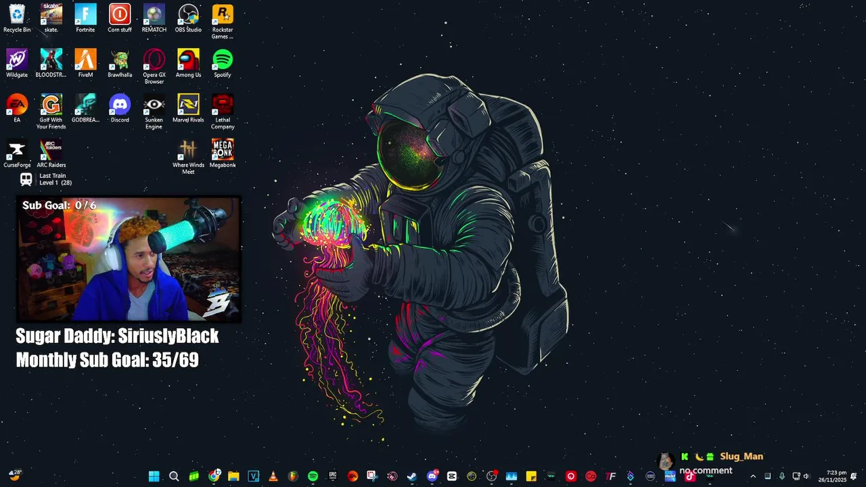Open the GODBREA... desktop shortcut

point(85,108)
